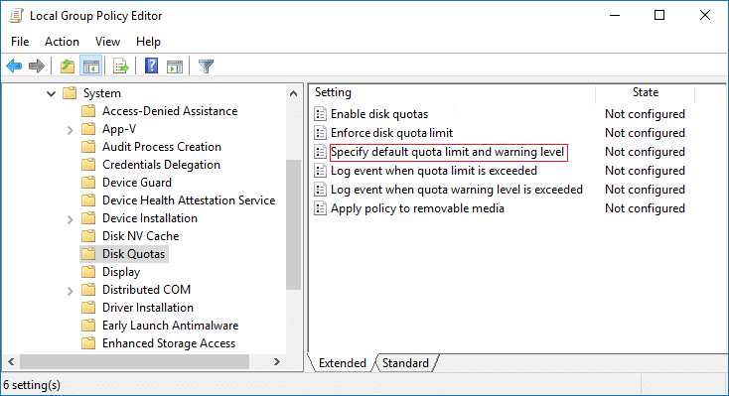The width and height of the screenshot is (729, 396).
Task: Toggle Show/Hide Action Pane icon
Action: click(x=175, y=66)
